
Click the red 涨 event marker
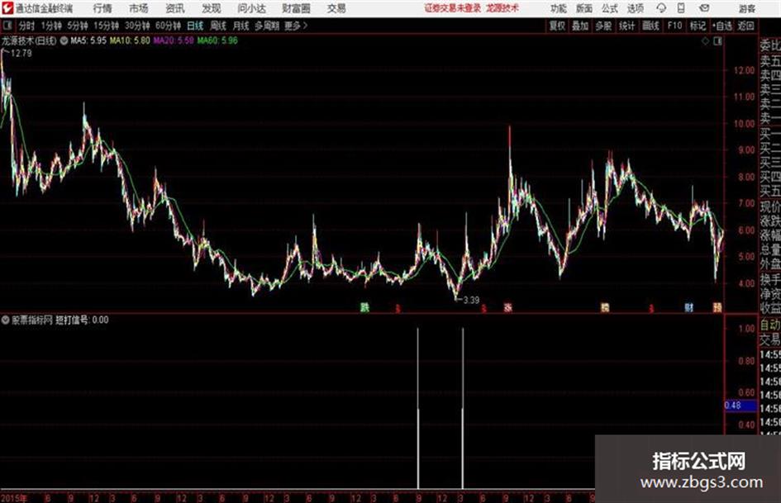(507, 308)
